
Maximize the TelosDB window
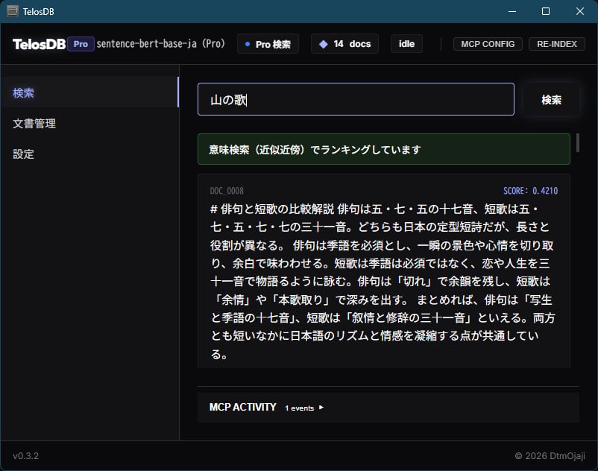(x=546, y=12)
